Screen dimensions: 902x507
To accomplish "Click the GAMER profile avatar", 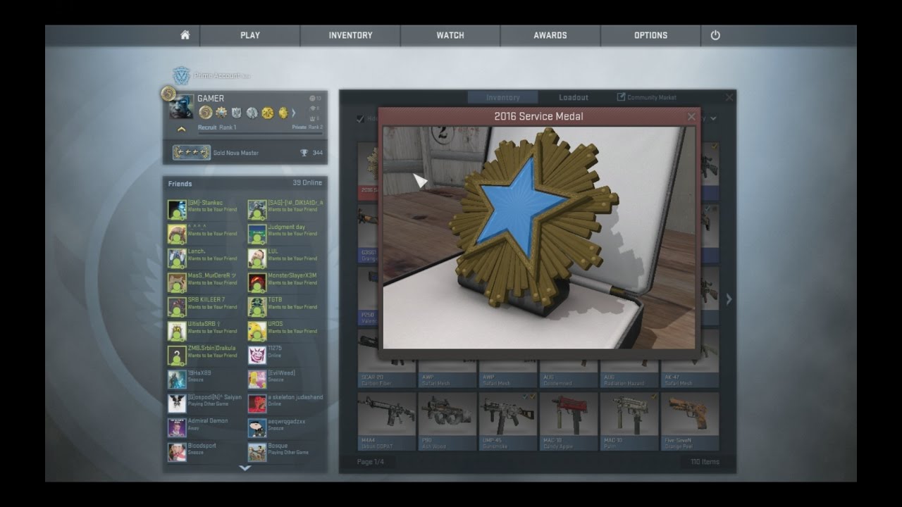I will 181,106.
